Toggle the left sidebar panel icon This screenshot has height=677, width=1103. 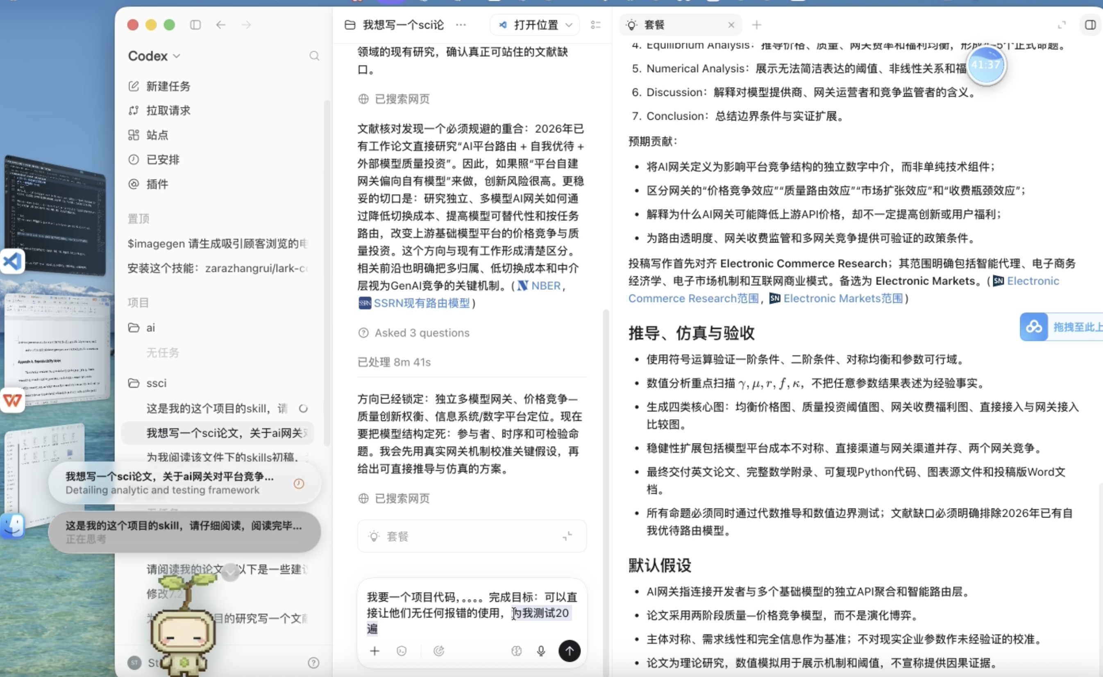click(195, 25)
